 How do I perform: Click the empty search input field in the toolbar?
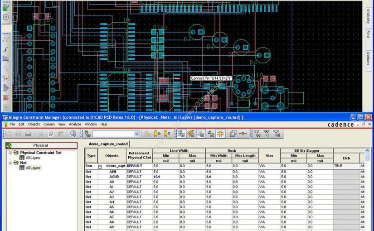(x=113, y=134)
